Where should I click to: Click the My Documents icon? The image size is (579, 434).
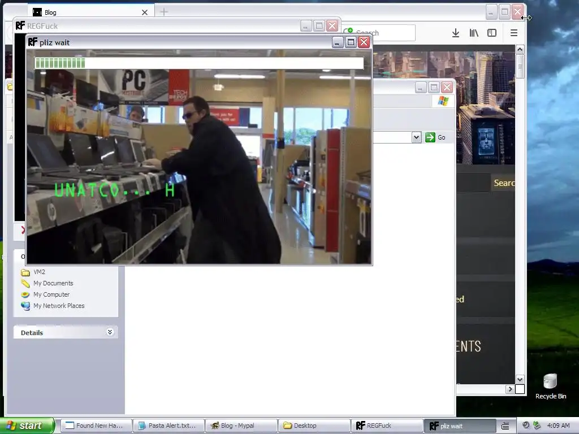click(25, 284)
